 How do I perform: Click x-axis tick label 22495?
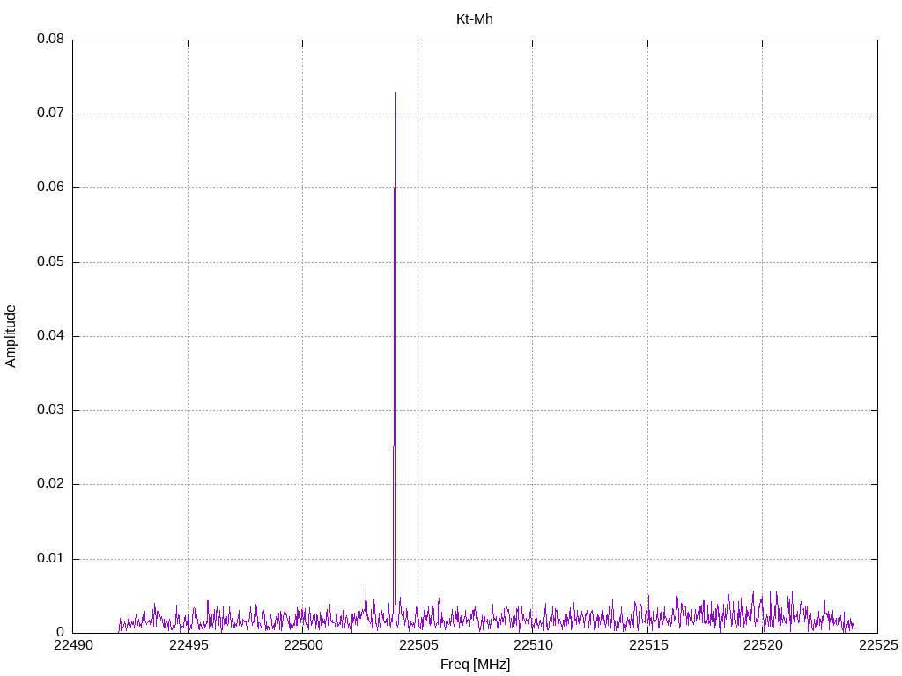coord(188,646)
